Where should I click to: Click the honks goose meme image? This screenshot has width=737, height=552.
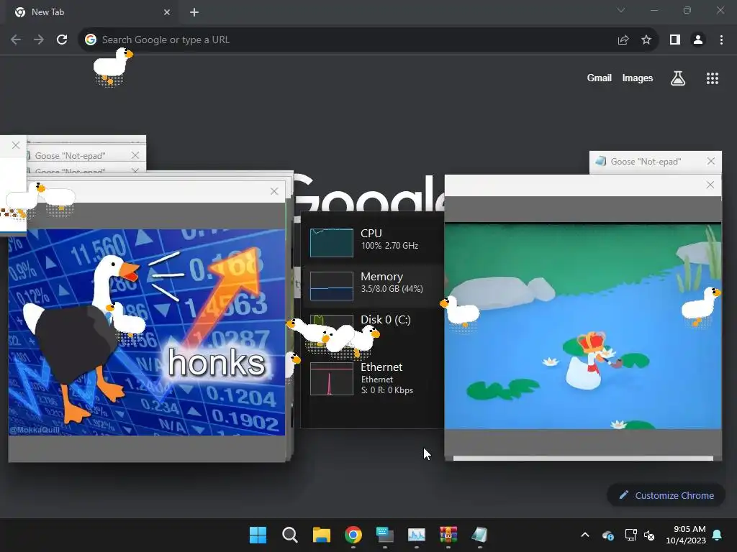(147, 332)
